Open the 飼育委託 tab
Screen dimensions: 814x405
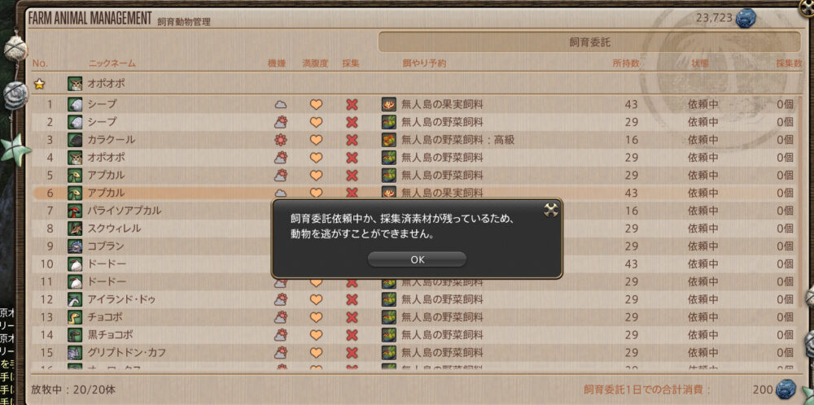tap(589, 42)
